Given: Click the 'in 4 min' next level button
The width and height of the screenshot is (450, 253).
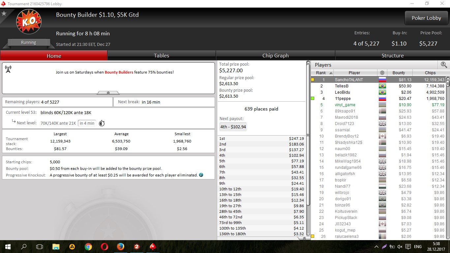Looking at the screenshot, I should point(87,123).
